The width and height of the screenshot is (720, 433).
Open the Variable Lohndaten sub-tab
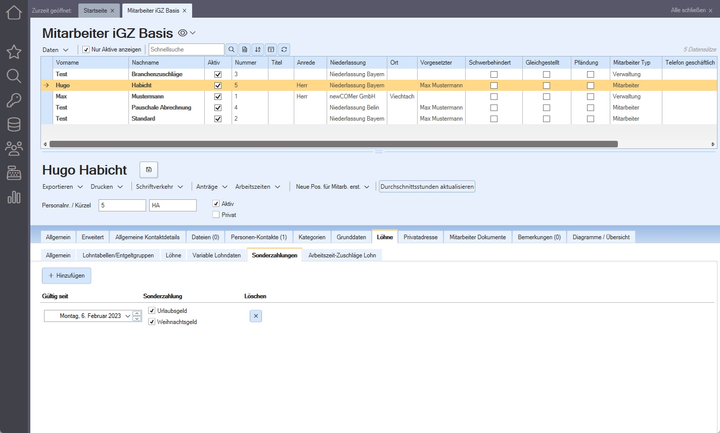click(216, 255)
